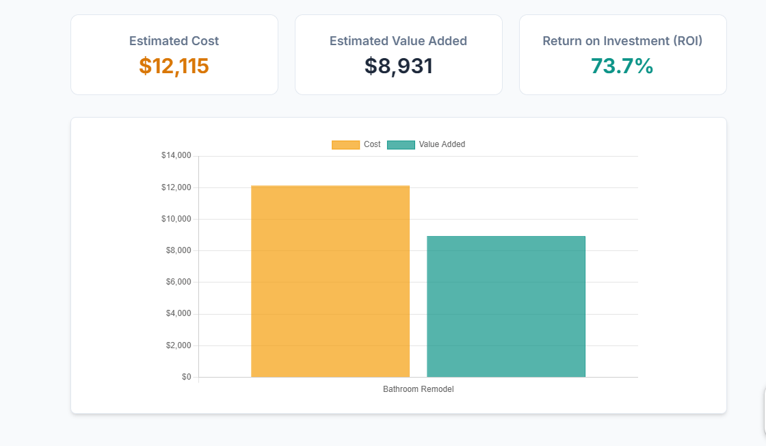The width and height of the screenshot is (766, 446).
Task: Click the teal Value Added legend swatch
Action: point(401,144)
